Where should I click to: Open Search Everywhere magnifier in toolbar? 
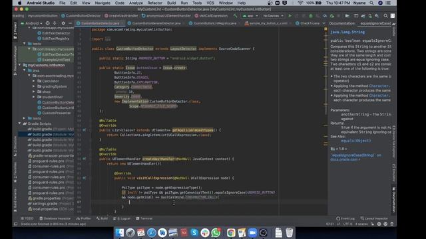coord(385,16)
